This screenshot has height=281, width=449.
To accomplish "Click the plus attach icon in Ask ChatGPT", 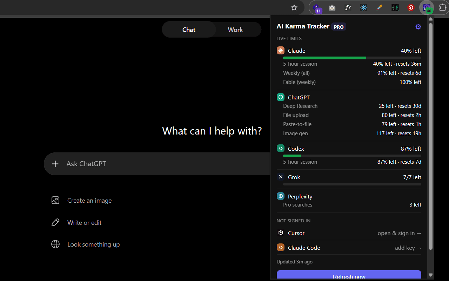I will [x=55, y=164].
